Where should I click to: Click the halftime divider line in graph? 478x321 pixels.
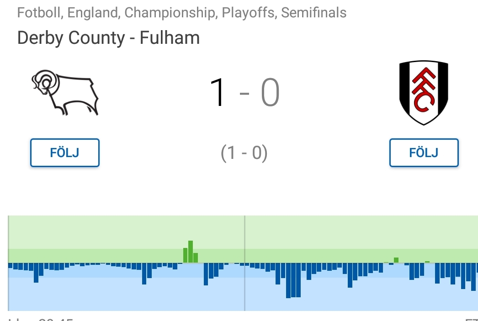(244, 263)
